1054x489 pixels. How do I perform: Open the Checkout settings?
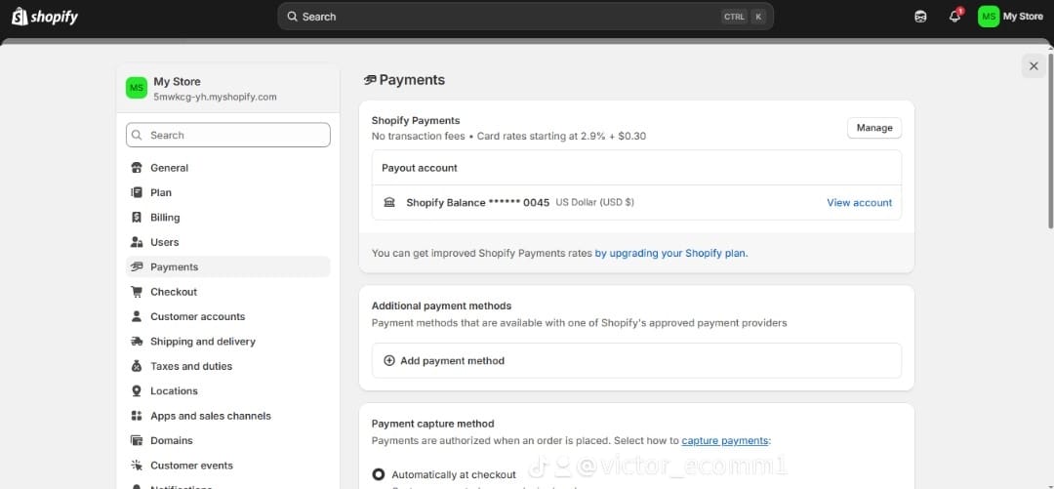(227, 292)
